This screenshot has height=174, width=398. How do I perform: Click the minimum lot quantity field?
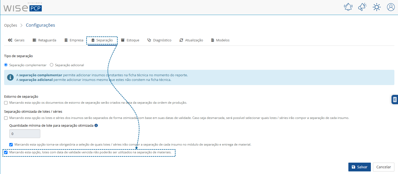point(25,134)
